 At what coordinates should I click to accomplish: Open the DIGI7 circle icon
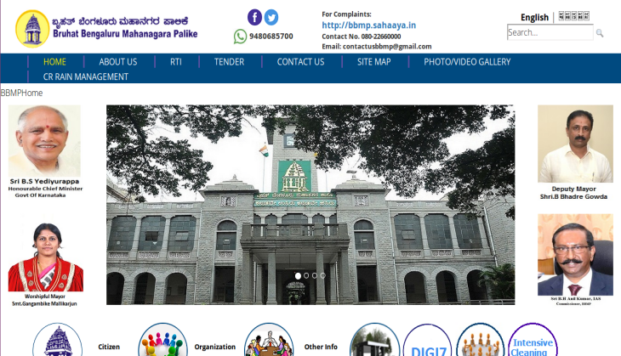(427, 341)
